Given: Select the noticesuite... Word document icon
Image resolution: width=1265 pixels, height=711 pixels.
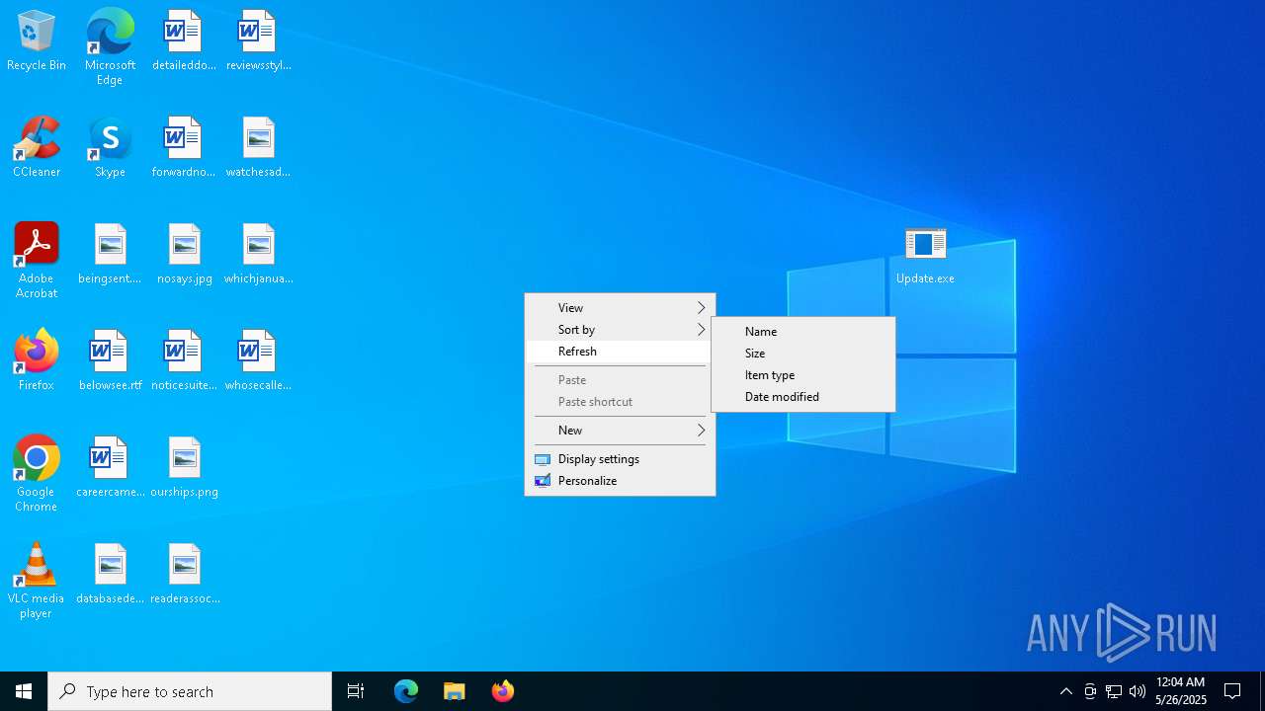Looking at the screenshot, I should [184, 361].
